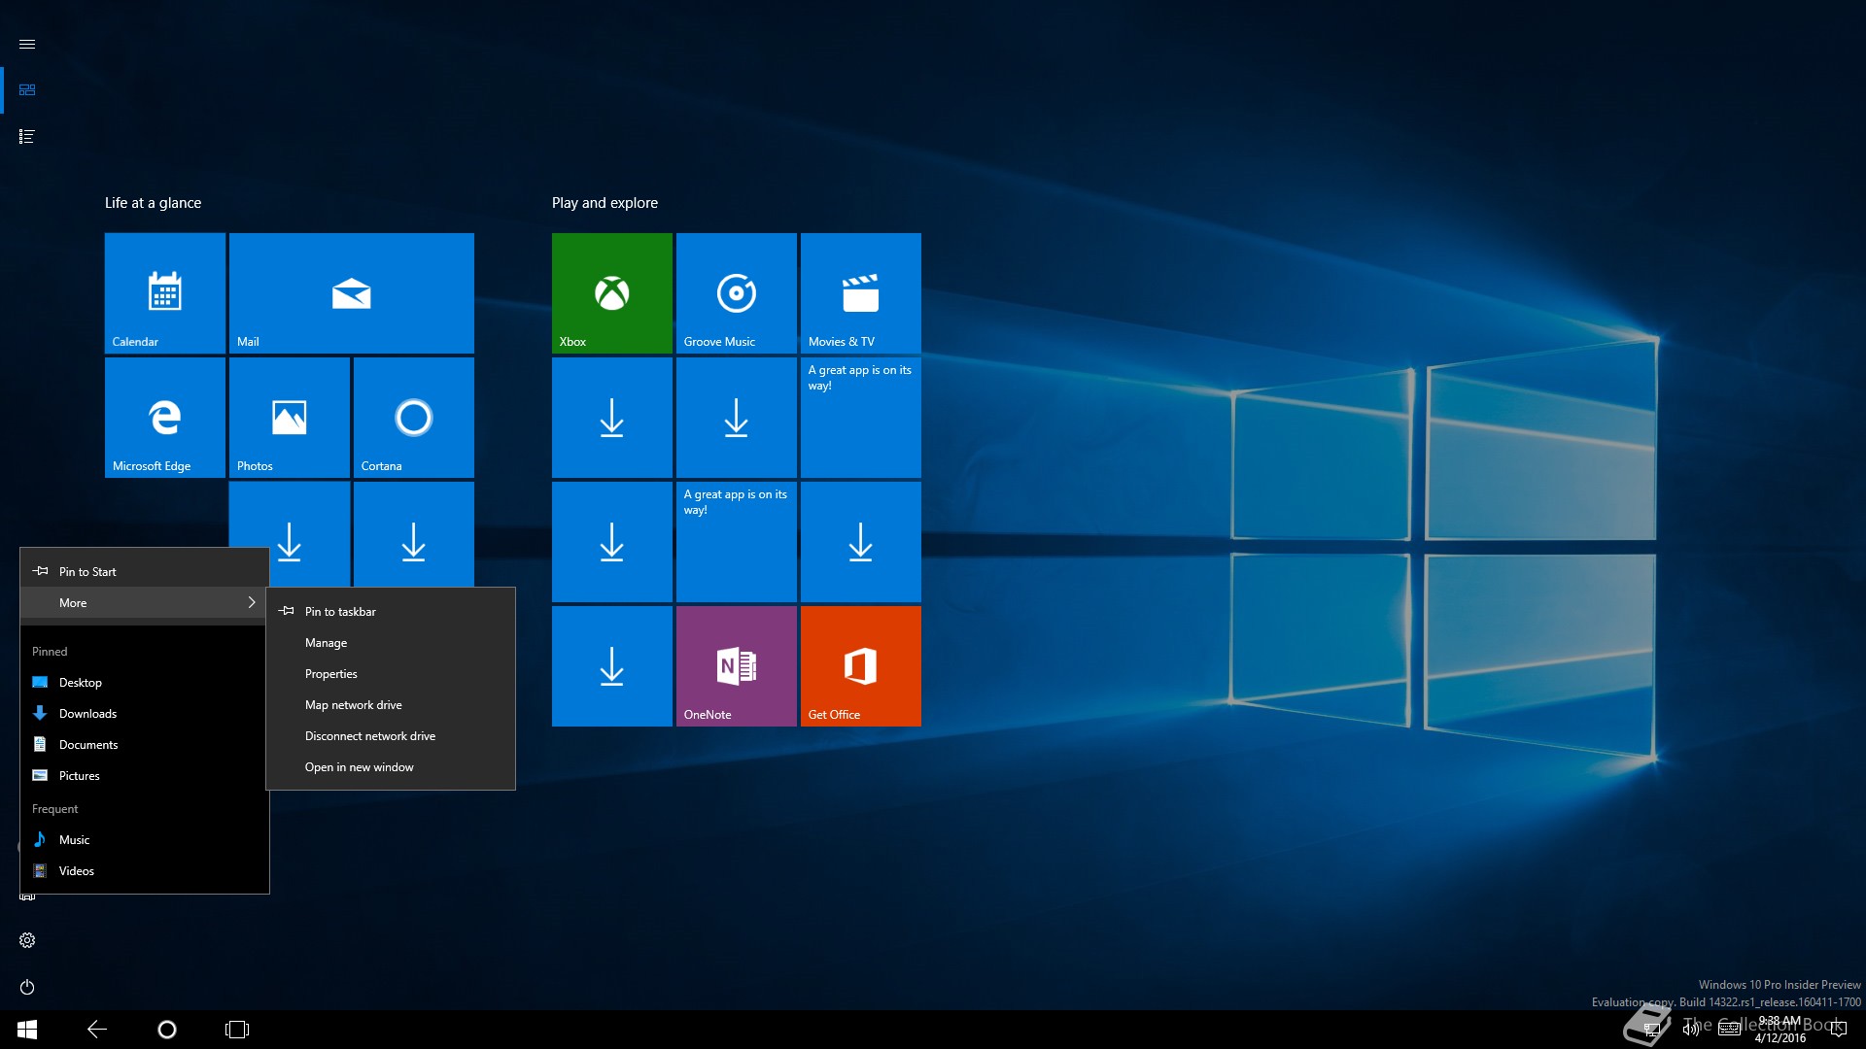Open pinned Pictures folder
1866x1049 pixels.
[x=144, y=776]
